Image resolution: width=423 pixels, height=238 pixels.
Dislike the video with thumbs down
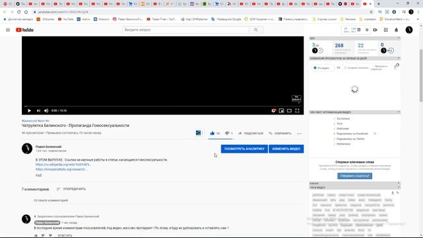227,134
